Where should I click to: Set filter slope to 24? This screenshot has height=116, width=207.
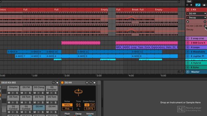[x=93, y=105]
